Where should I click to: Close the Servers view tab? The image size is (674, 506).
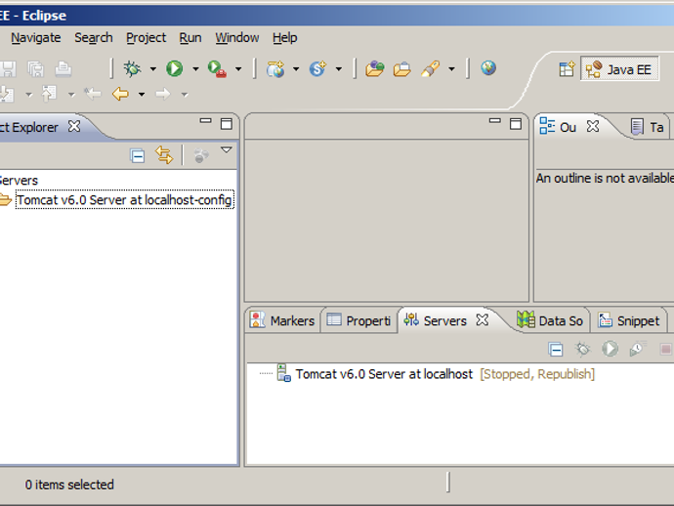click(x=483, y=319)
